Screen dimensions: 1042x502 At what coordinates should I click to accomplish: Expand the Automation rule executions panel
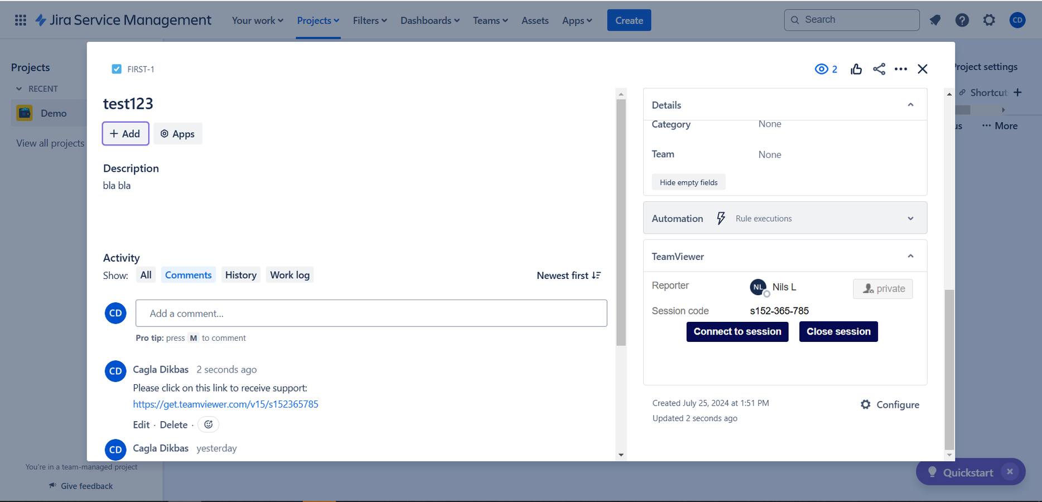pyautogui.click(x=910, y=219)
